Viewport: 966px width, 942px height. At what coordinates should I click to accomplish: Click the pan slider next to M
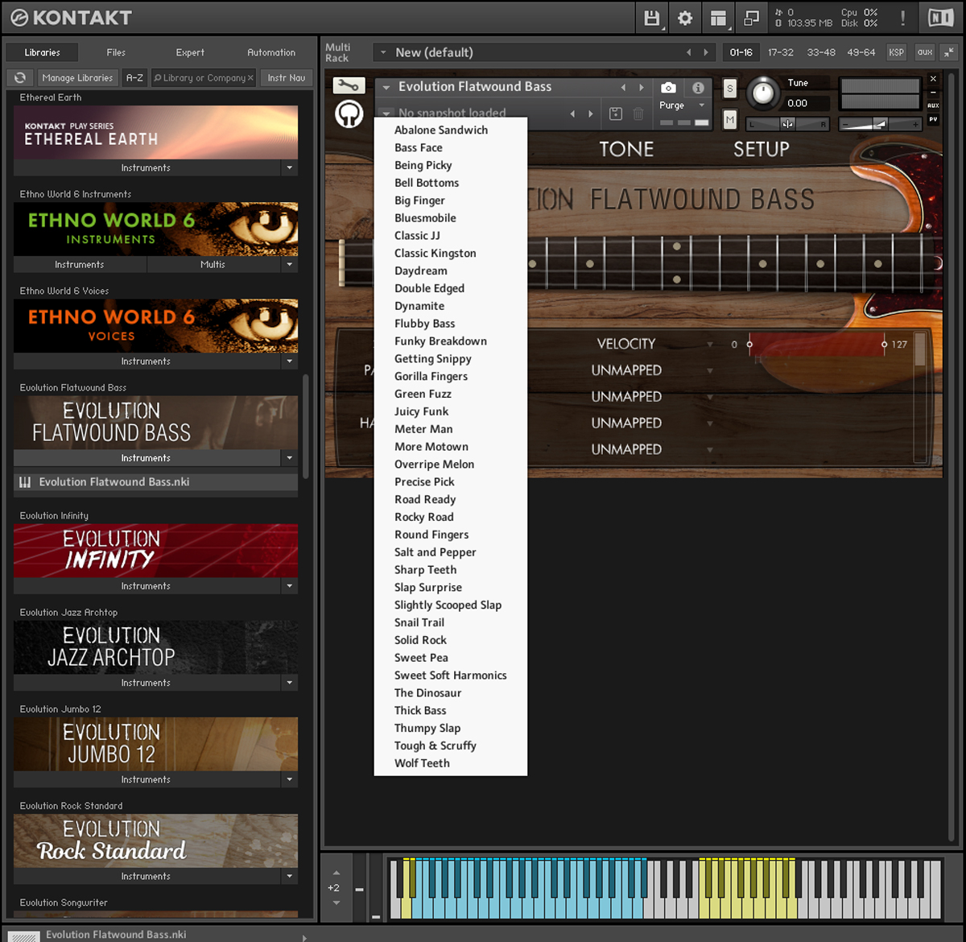(x=788, y=124)
